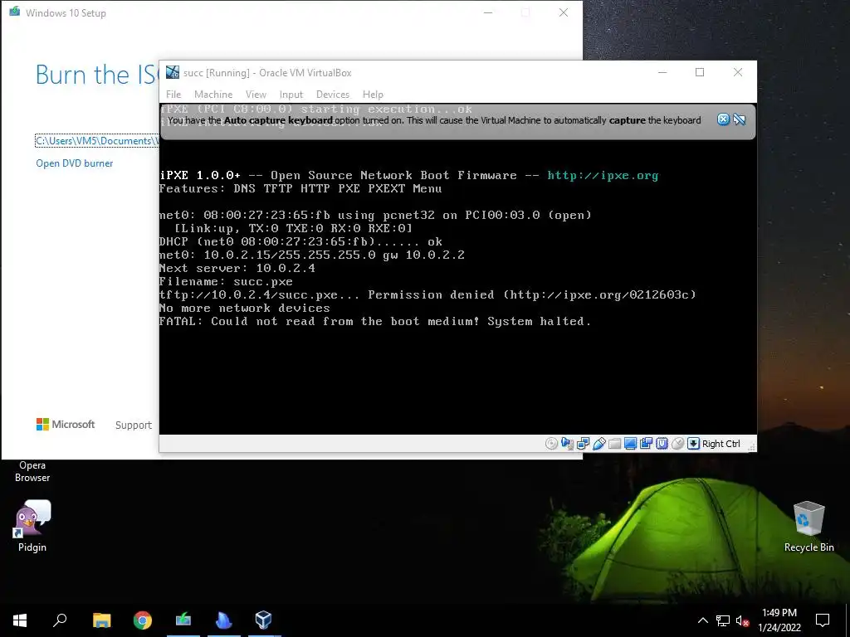Click the http://ipxe.org text in the VM console
The image size is (850, 637).
pyautogui.click(x=603, y=175)
